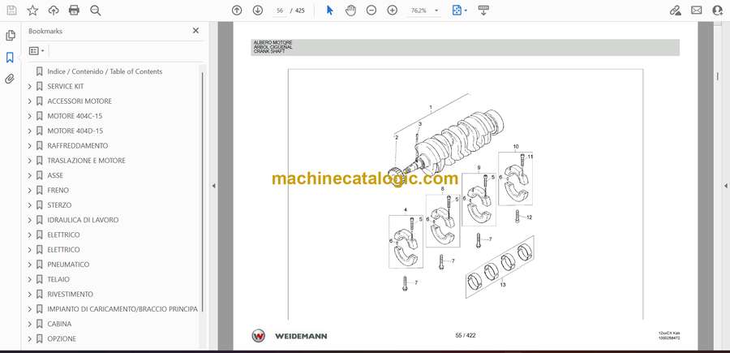The width and height of the screenshot is (730, 353).
Task: Expand the OPZIONE bookmark
Action: [x=30, y=339]
